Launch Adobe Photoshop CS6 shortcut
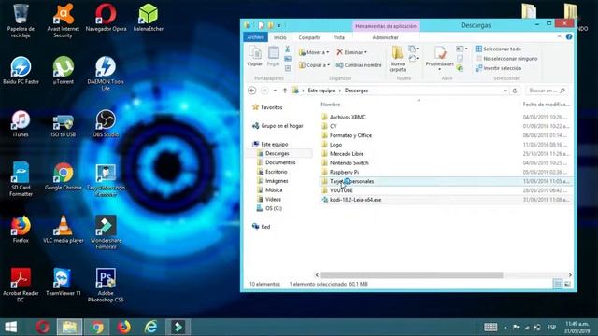 coord(106,285)
